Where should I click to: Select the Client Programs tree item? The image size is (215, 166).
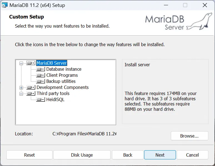coord(62,75)
